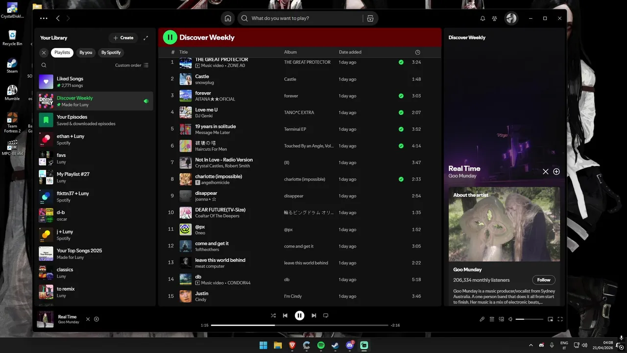Search in Your Library magnifier icon

pyautogui.click(x=44, y=65)
